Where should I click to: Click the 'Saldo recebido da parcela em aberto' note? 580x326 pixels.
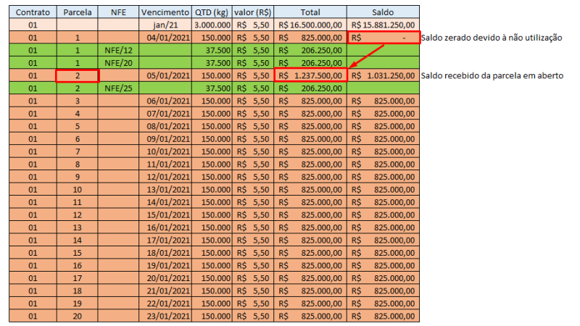[x=492, y=76]
